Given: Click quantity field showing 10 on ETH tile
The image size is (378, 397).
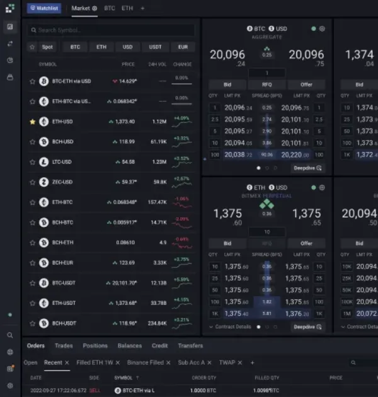Looking at the screenshot, I should click(267, 232).
